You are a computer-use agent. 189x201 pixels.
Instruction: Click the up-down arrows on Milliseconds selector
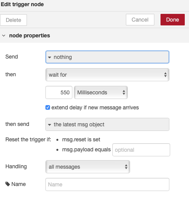124,92
